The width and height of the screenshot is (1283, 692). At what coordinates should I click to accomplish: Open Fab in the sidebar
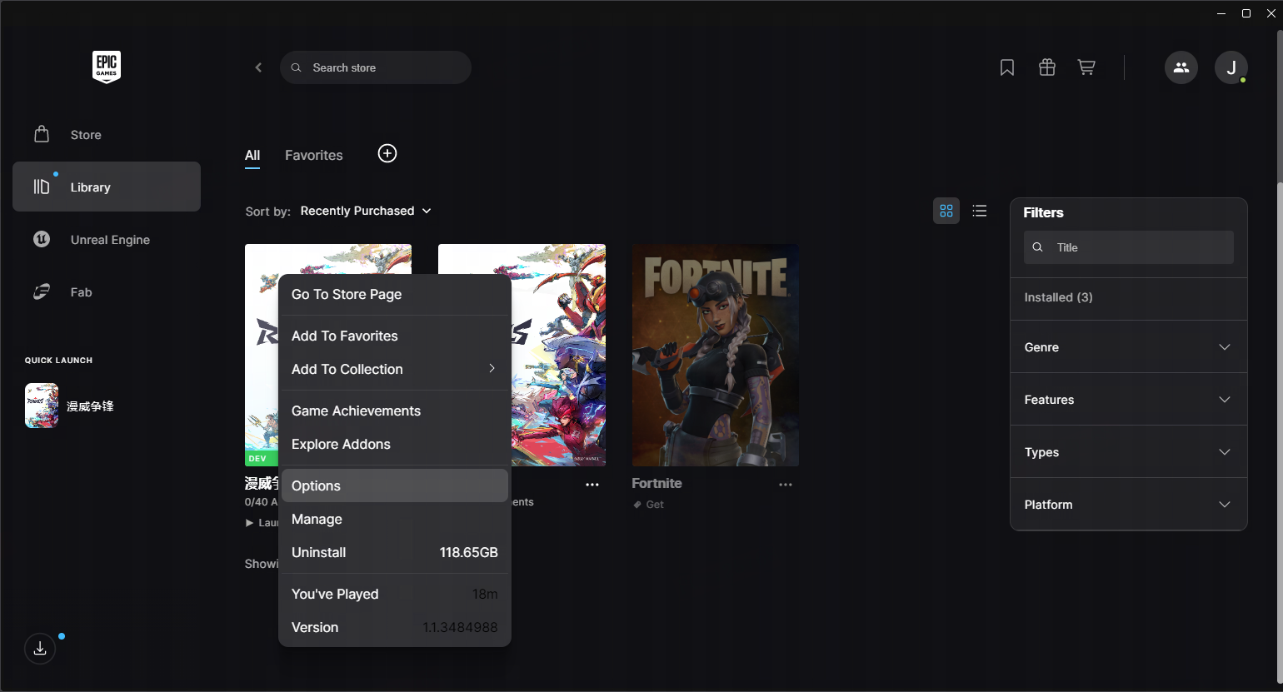[x=107, y=292]
